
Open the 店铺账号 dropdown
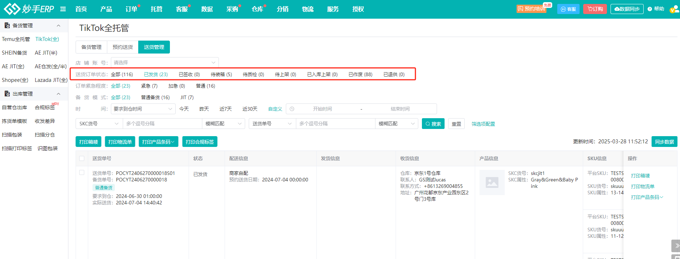[x=165, y=63]
